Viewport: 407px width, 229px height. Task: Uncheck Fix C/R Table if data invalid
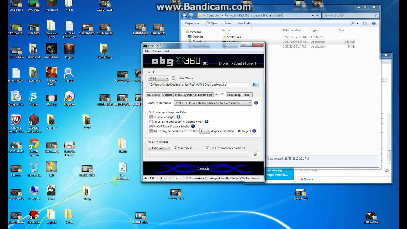(x=151, y=126)
